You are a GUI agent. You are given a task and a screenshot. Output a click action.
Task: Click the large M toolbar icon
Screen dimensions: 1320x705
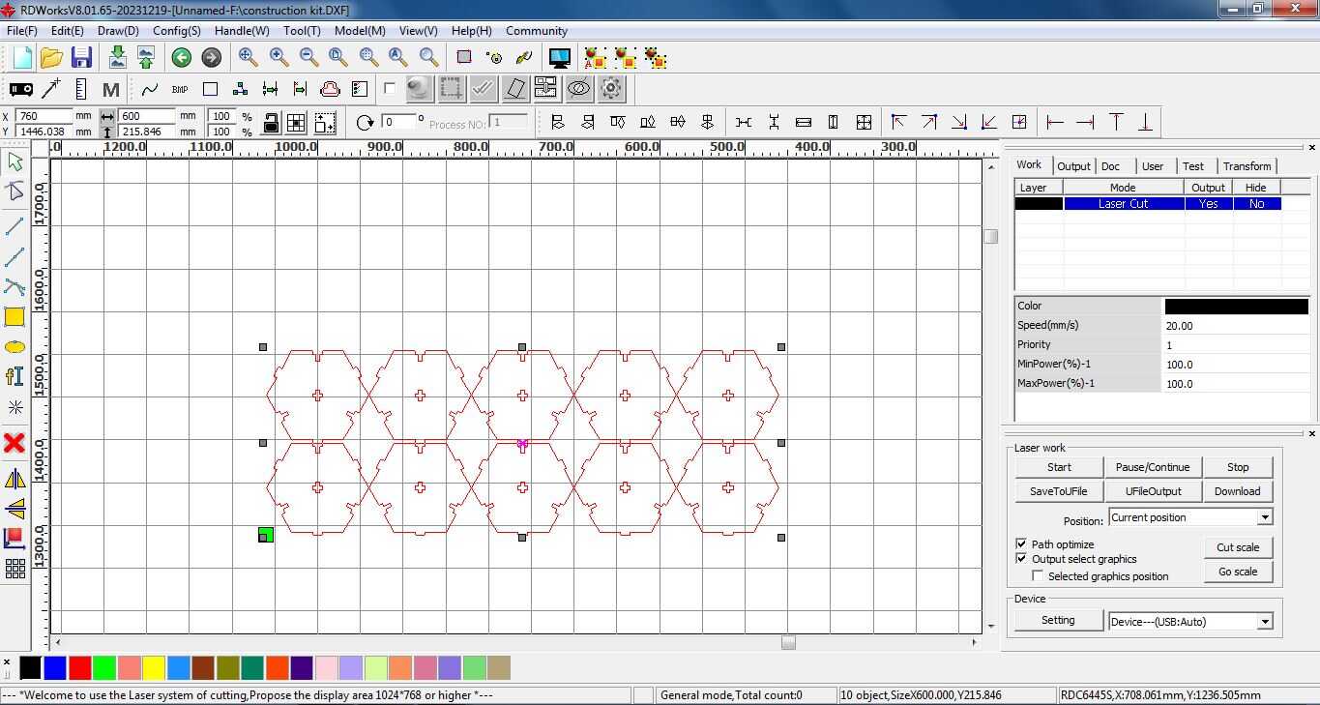pos(111,90)
